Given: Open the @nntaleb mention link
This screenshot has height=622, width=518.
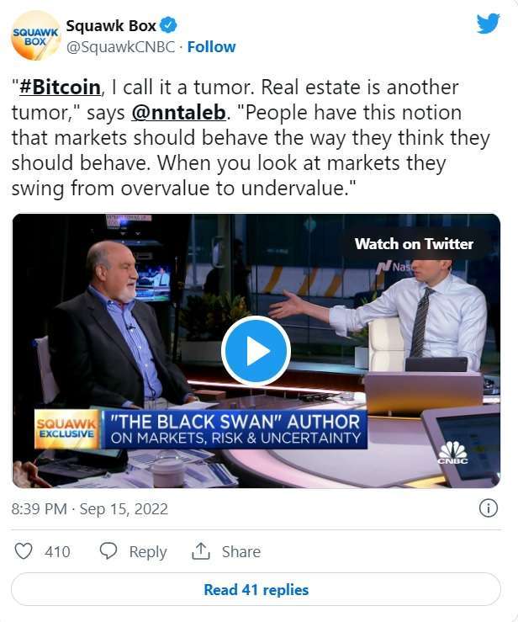Looking at the screenshot, I should pos(178,112).
